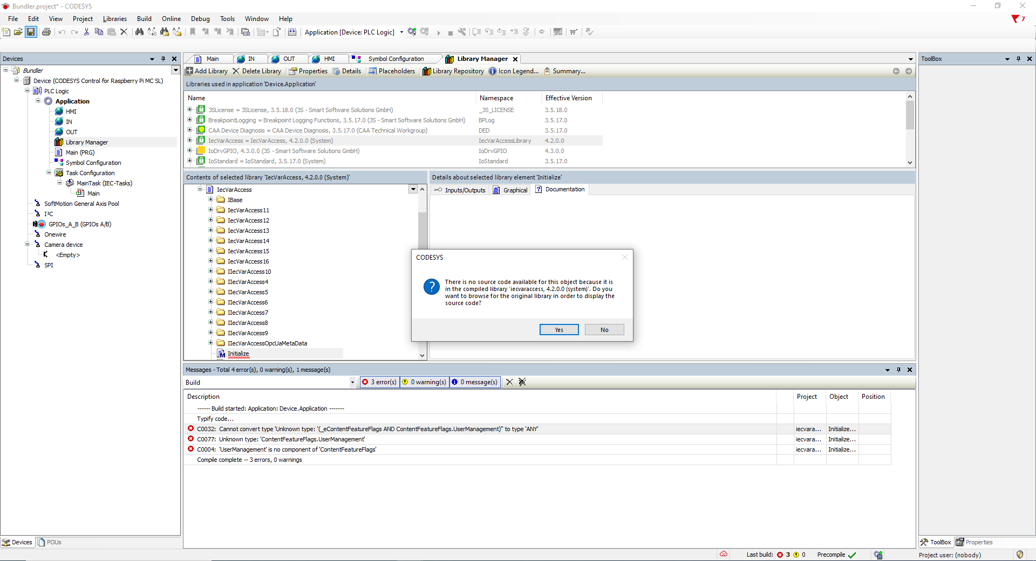Select the C0077 Unknown type error row
1036x561 pixels.
click(291, 439)
